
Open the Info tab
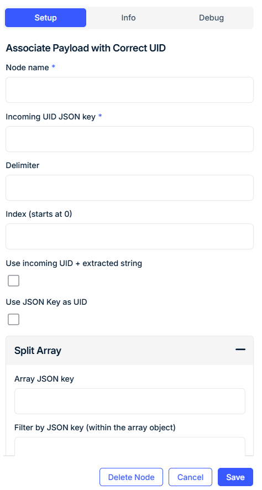point(128,18)
